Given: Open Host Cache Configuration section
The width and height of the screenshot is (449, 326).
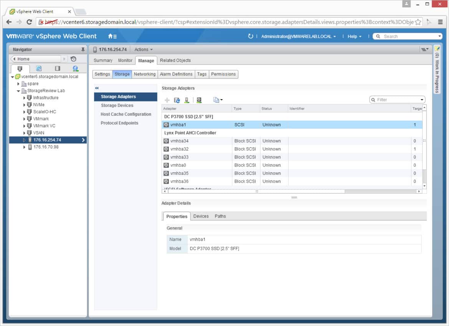Looking at the screenshot, I should click(125, 114).
